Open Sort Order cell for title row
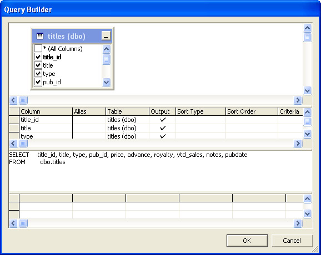321x255 pixels. coord(252,128)
